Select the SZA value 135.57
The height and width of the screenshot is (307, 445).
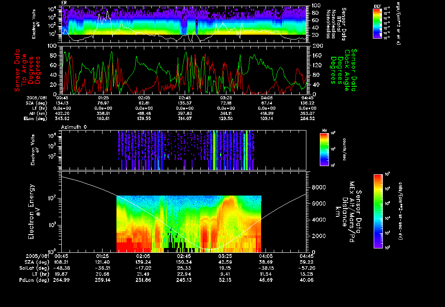[185, 103]
